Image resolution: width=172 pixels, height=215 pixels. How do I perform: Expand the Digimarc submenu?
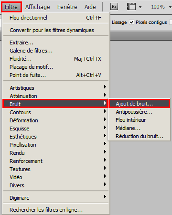pyautogui.click(x=56, y=198)
